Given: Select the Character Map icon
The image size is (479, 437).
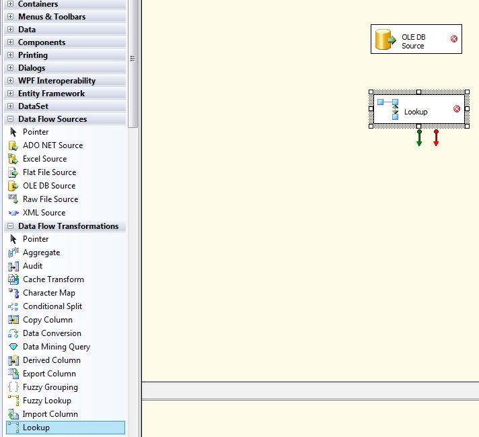Looking at the screenshot, I should pos(13,293).
